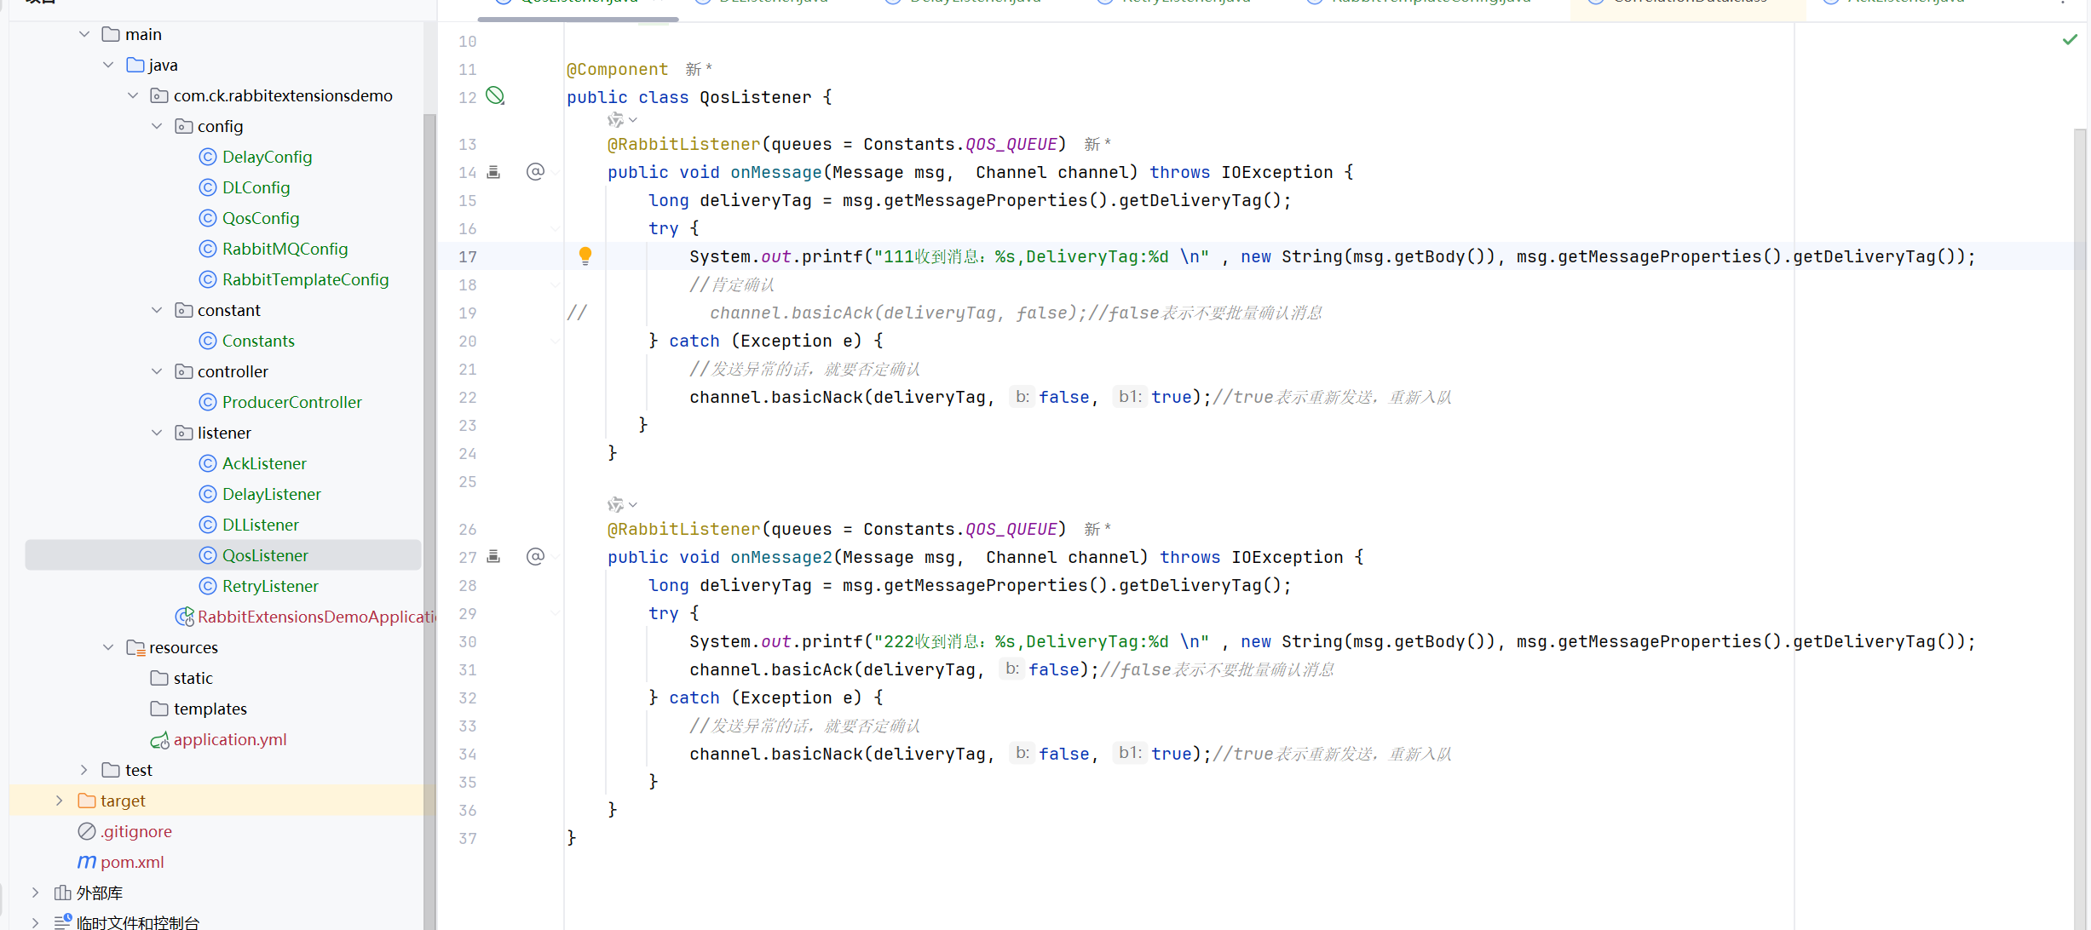Open RabbitTemplateConfig class in project tree
Image resolution: width=2091 pixels, height=930 pixels.
304,279
